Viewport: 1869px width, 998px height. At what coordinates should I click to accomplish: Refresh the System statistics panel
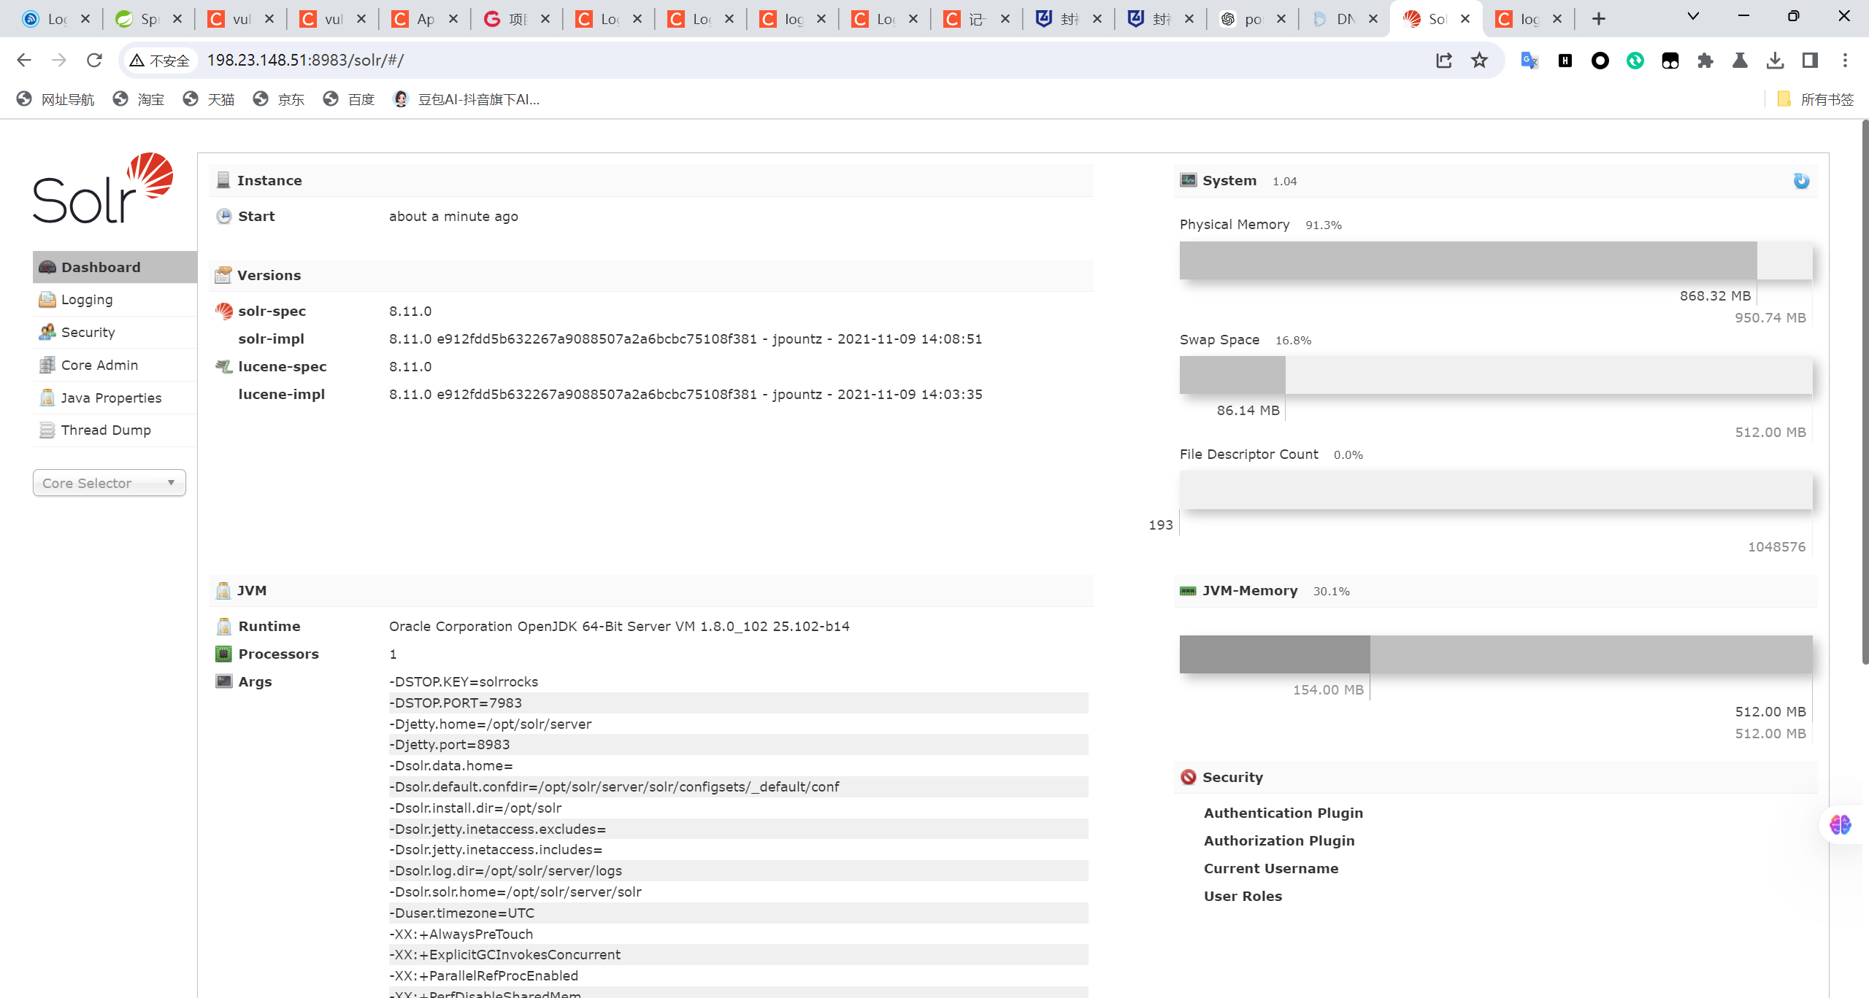[x=1801, y=181]
